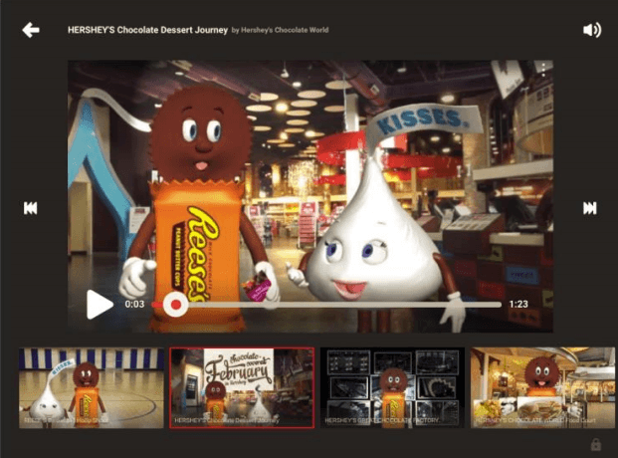Image resolution: width=618 pixels, height=458 pixels.
Task: Click the 1:23 duration label
Action: 518,304
